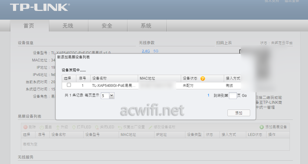Click the 退出登录 logout link

pos(292,1)
